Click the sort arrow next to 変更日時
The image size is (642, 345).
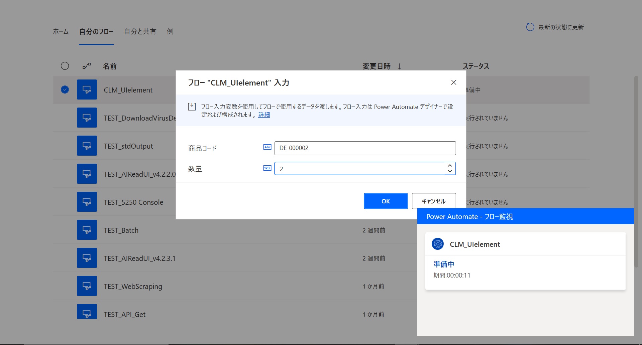[399, 66]
